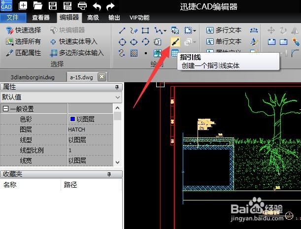Select the dimension measurement icon
Viewport: 301px width, 229px height.
(254, 31)
